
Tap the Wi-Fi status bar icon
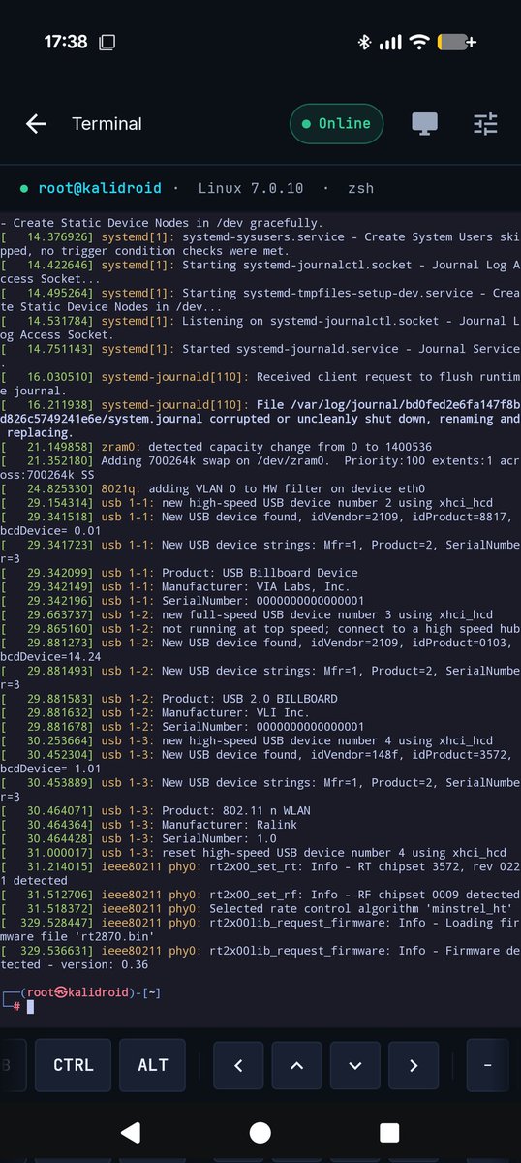(x=419, y=43)
